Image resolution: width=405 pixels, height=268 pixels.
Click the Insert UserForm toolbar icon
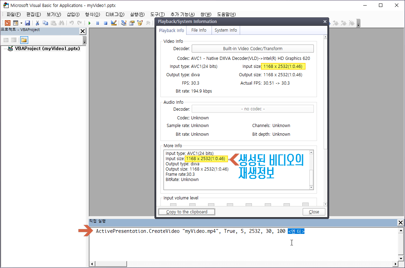pyautogui.click(x=16, y=23)
